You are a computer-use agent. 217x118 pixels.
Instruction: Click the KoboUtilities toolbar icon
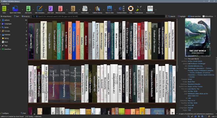point(150,9)
